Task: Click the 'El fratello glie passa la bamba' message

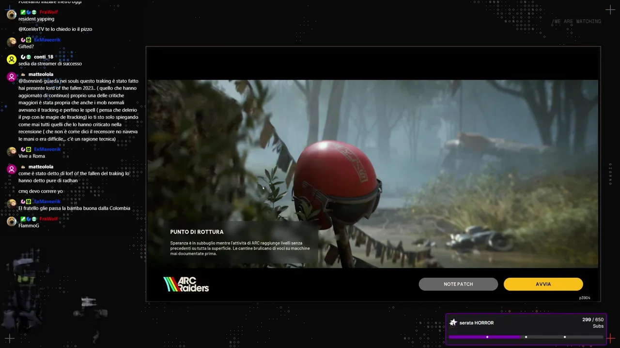Action: [74, 208]
